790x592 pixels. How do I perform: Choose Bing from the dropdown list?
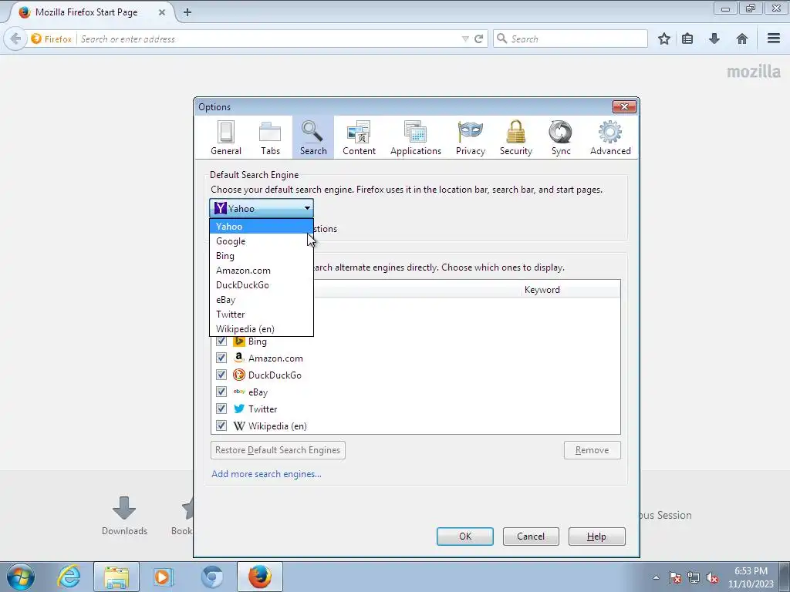point(262,256)
